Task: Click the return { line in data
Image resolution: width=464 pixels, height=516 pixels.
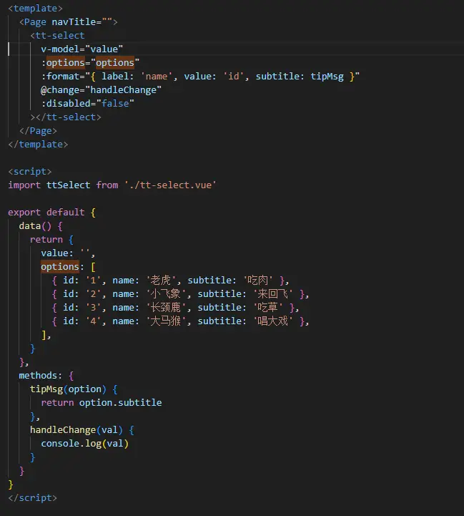Action: click(51, 240)
